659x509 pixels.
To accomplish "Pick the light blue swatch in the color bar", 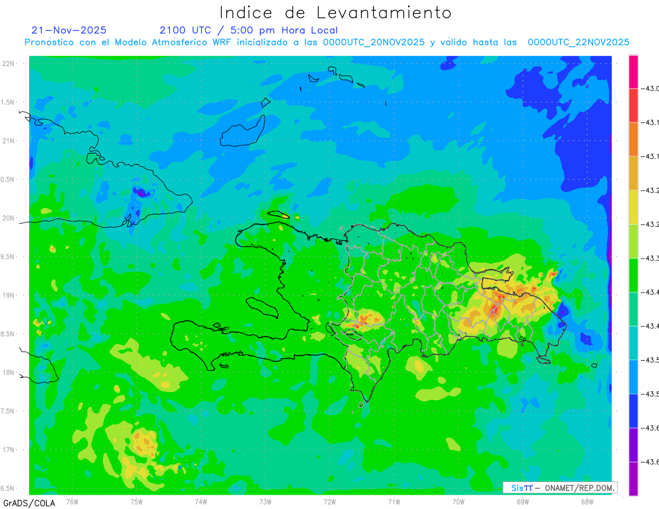I will (x=633, y=377).
